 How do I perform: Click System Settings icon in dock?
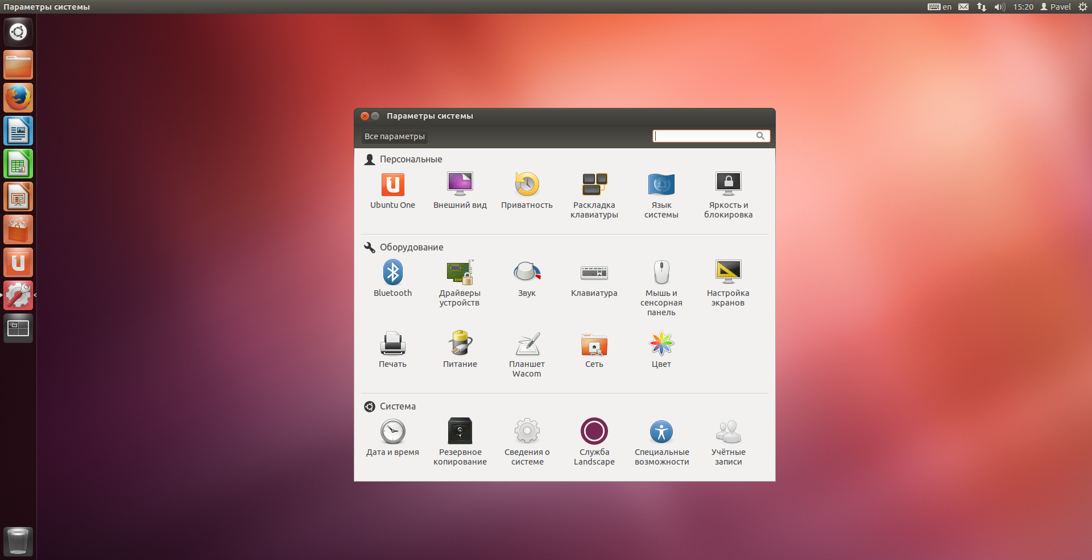pos(18,295)
